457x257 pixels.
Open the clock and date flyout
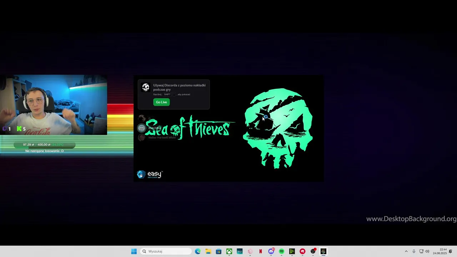pos(440,251)
